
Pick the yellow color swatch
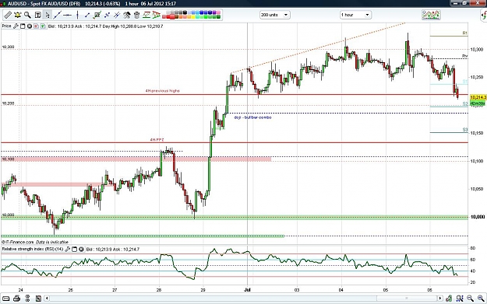(193, 17)
